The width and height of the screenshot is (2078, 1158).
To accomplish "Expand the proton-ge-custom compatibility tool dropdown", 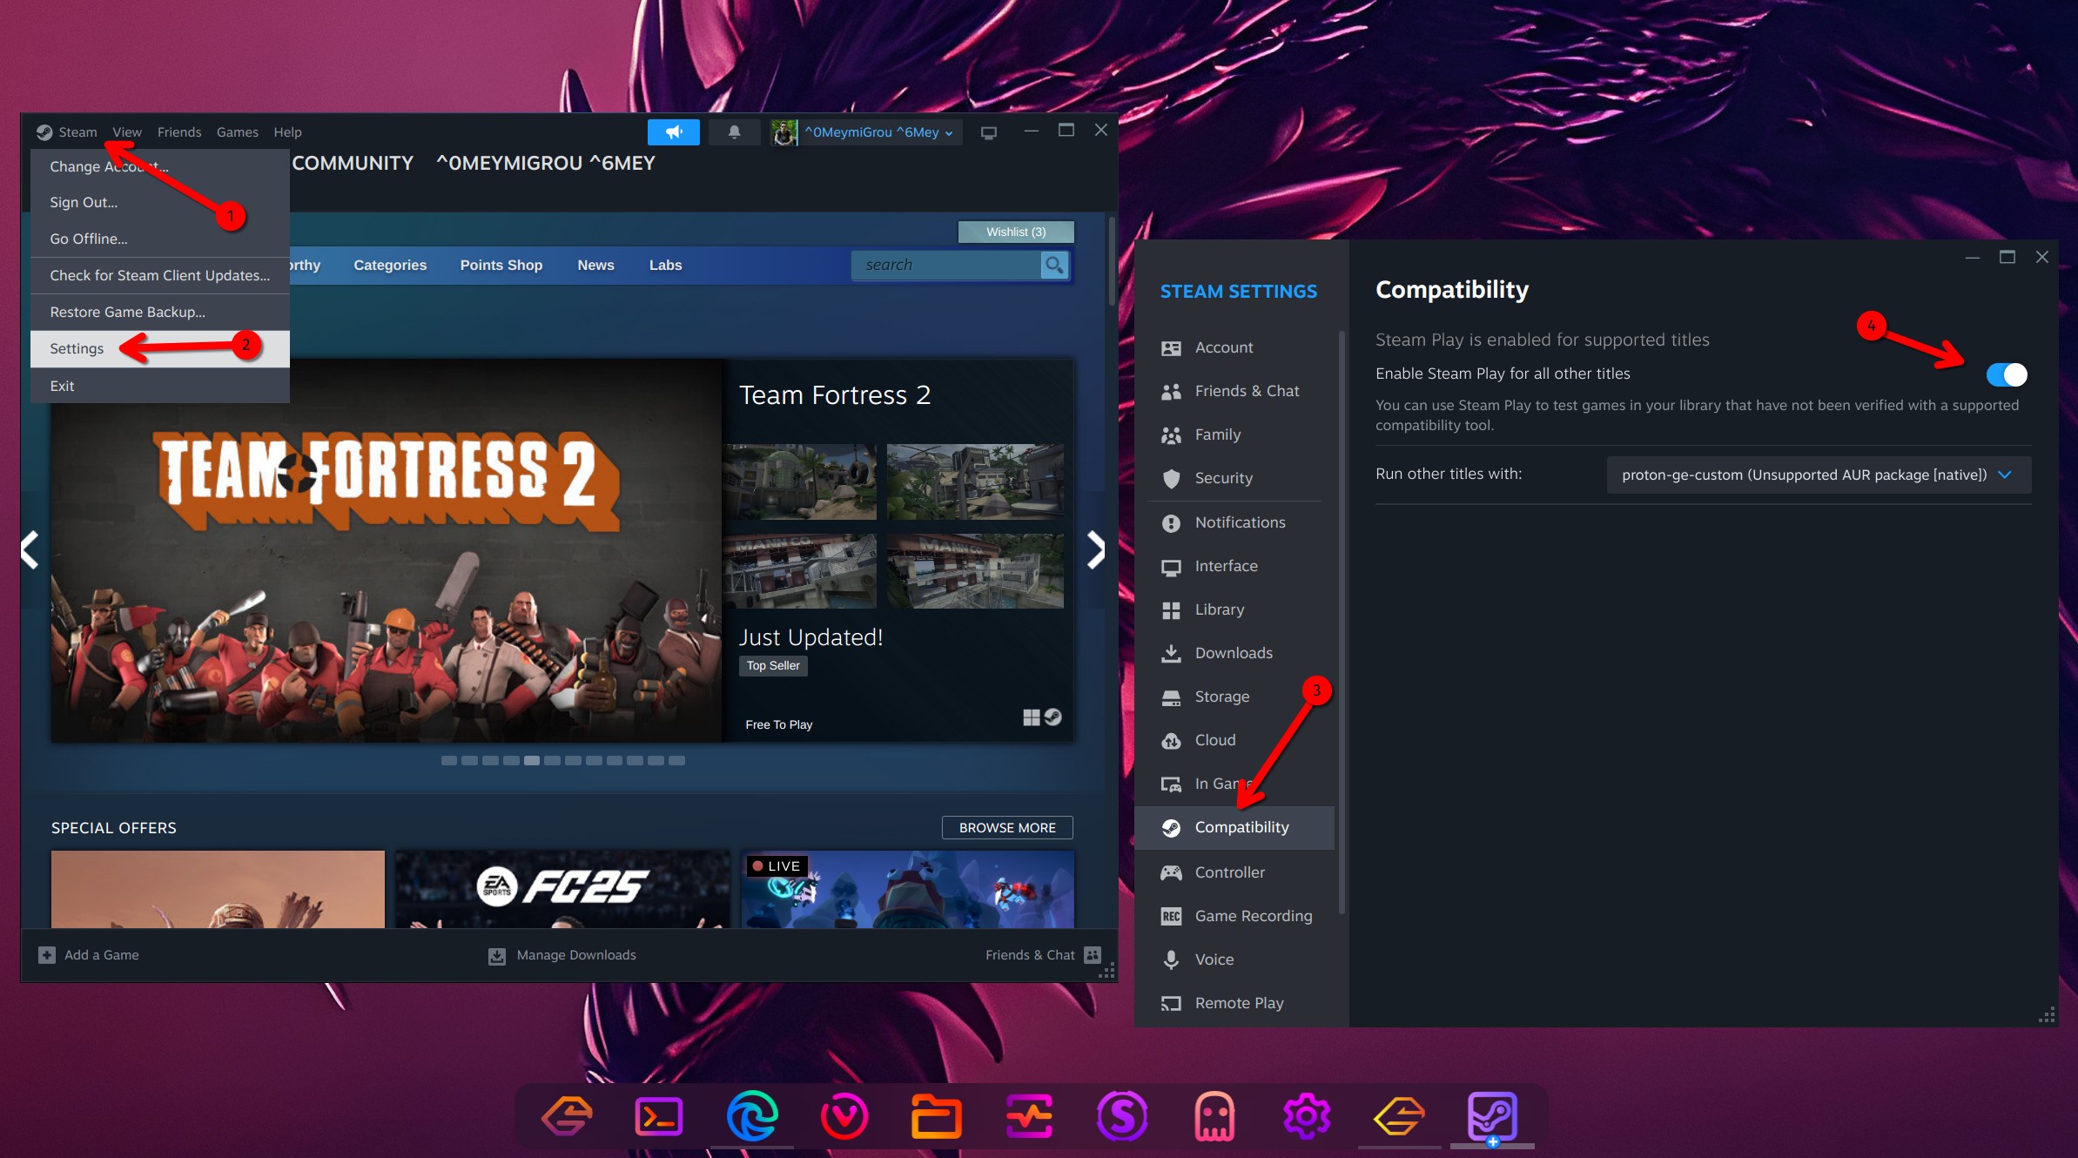I will click(x=1819, y=475).
